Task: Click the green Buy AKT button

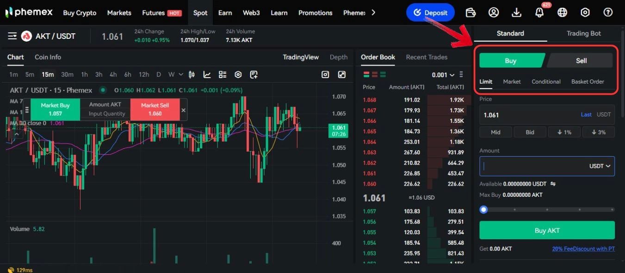Action: click(547, 230)
